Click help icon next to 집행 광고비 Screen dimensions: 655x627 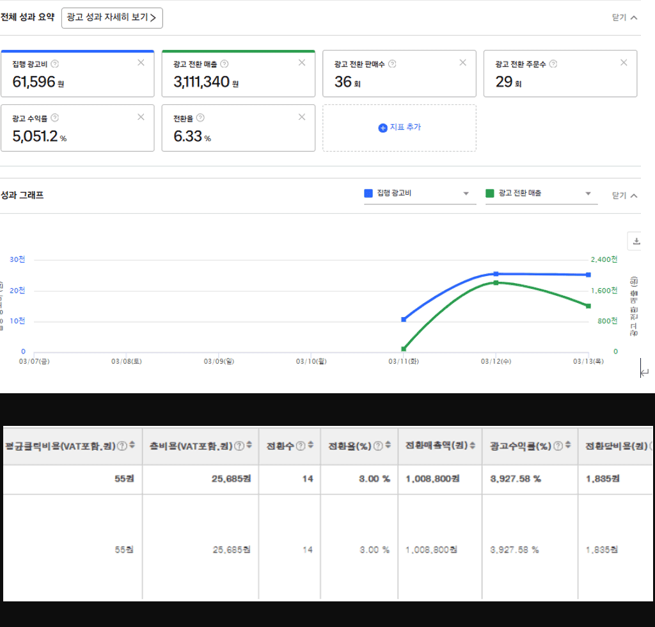click(x=55, y=64)
